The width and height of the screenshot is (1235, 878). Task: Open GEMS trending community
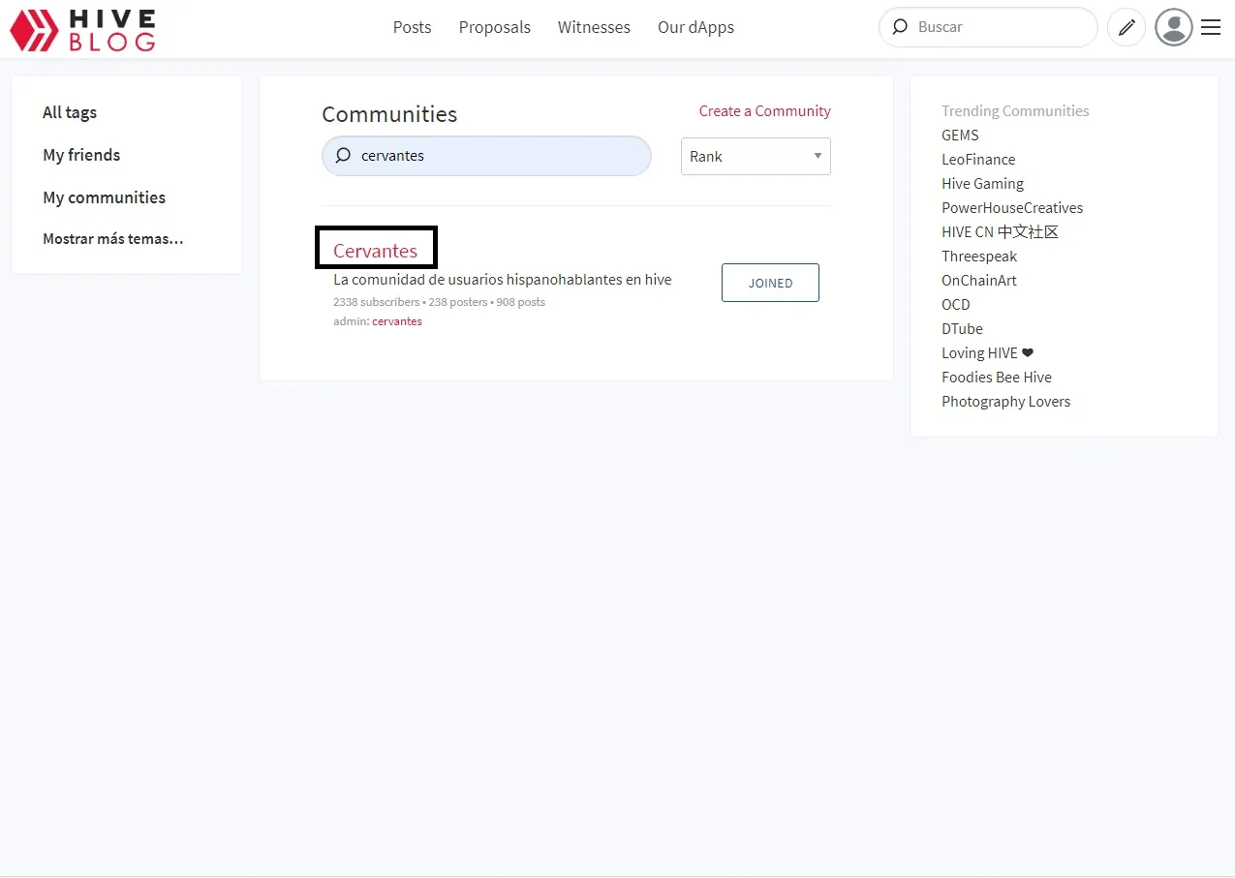point(960,136)
